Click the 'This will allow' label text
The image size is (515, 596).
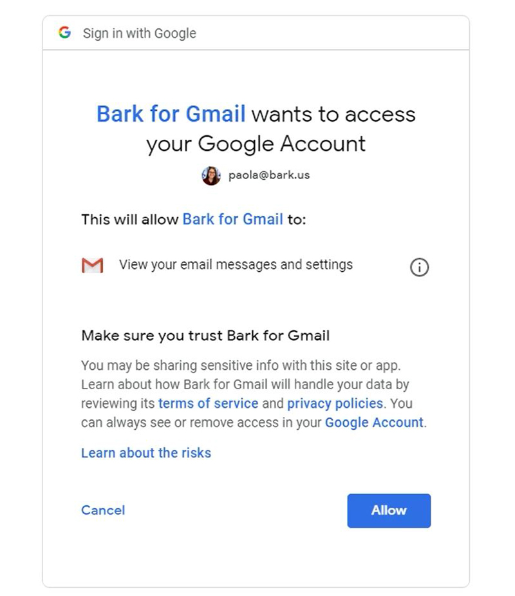click(130, 220)
